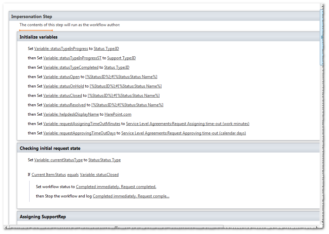Select Variable: statusTypeCompleted link
The image size is (329, 234).
[71, 67]
